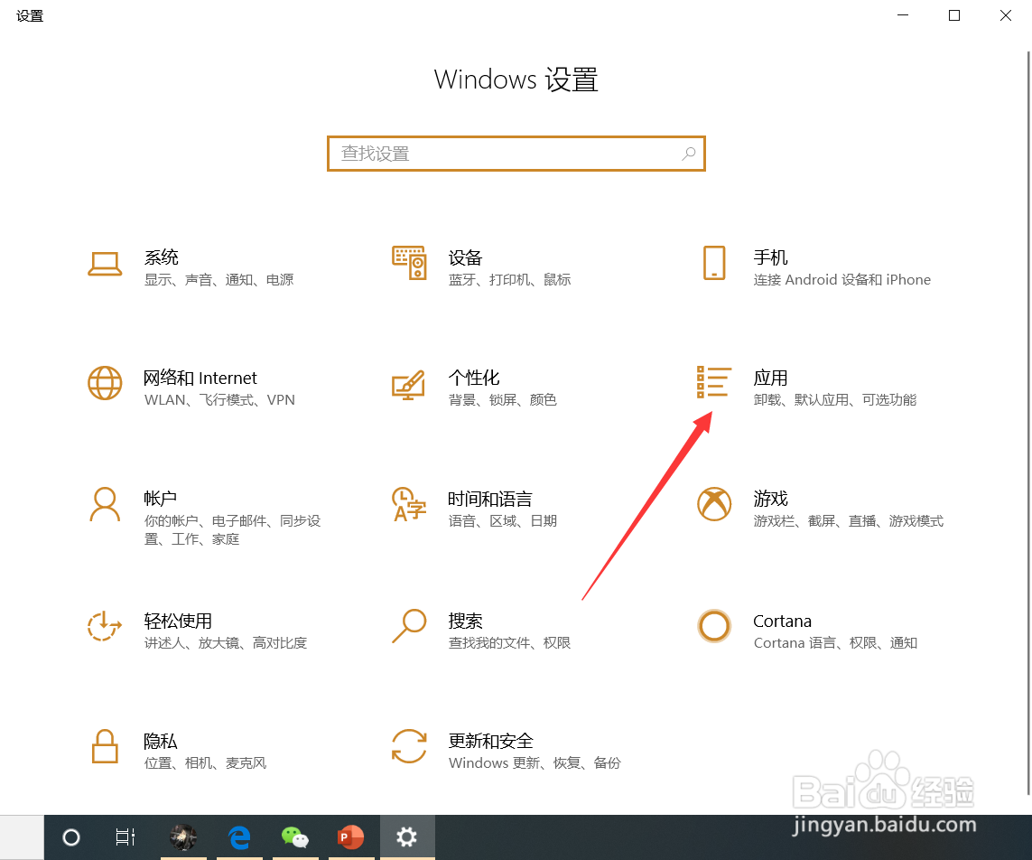This screenshot has height=860, width=1032.
Task: Open PowerPoint from the taskbar
Action: pos(351,837)
